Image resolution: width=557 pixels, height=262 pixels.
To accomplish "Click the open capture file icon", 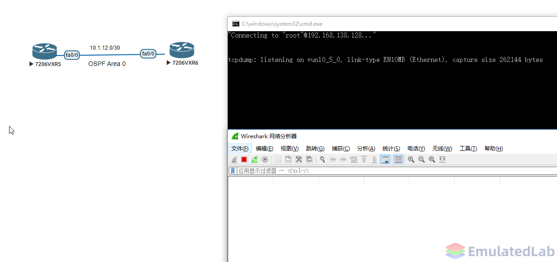I will click(278, 159).
